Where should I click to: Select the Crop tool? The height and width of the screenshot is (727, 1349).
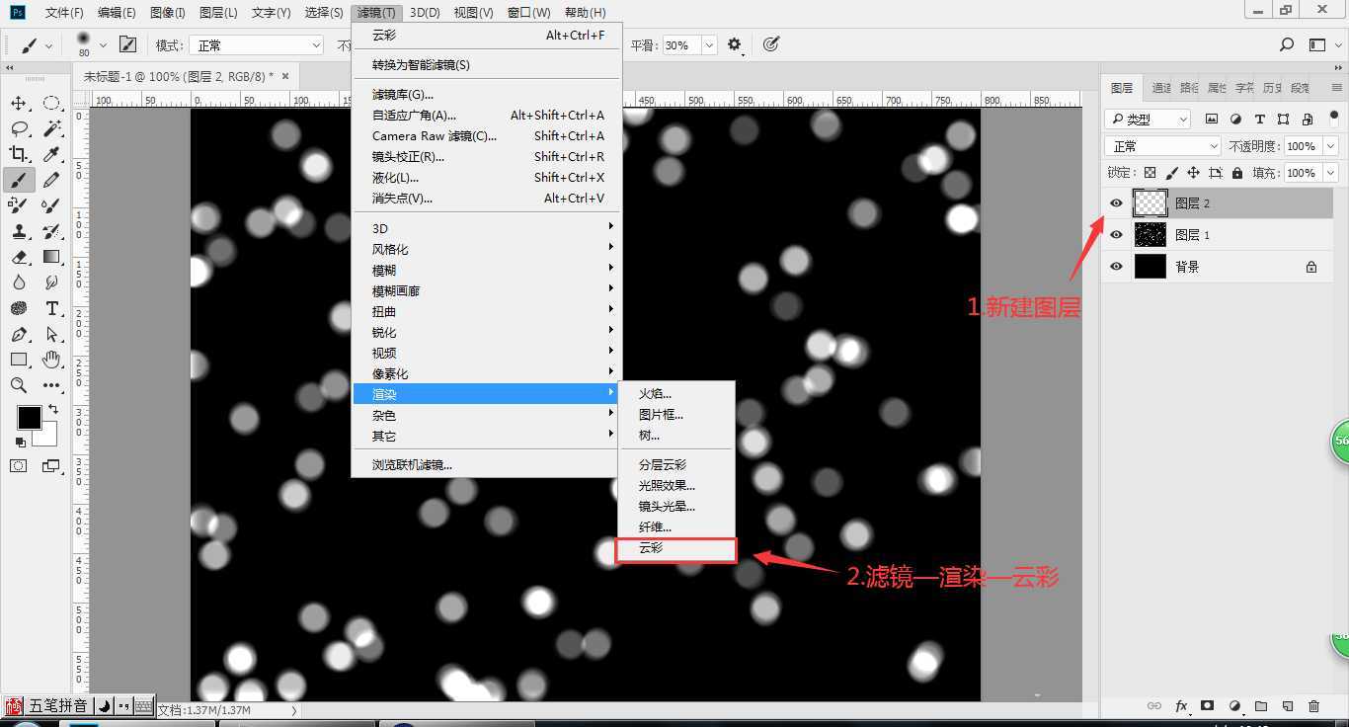click(20, 153)
